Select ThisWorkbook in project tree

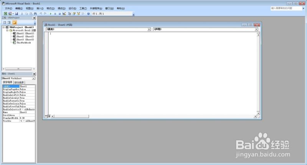click(24, 43)
